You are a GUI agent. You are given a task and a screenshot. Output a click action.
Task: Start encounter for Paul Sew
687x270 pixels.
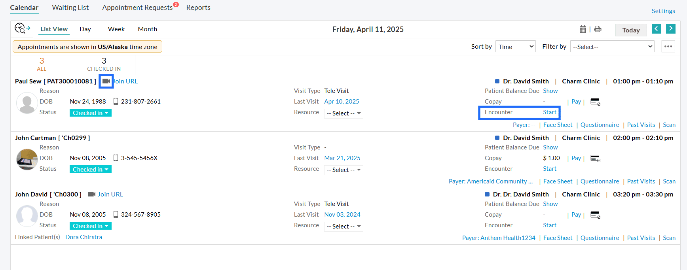coord(550,112)
